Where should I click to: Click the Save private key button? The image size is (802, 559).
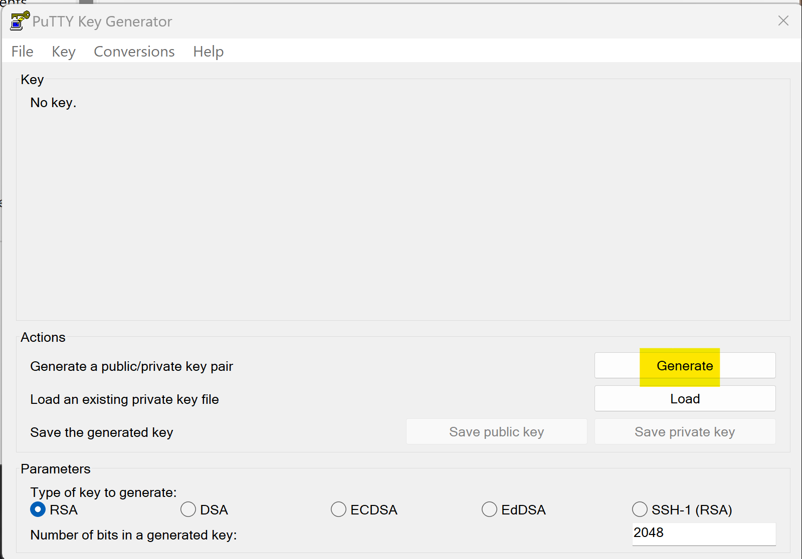(685, 432)
